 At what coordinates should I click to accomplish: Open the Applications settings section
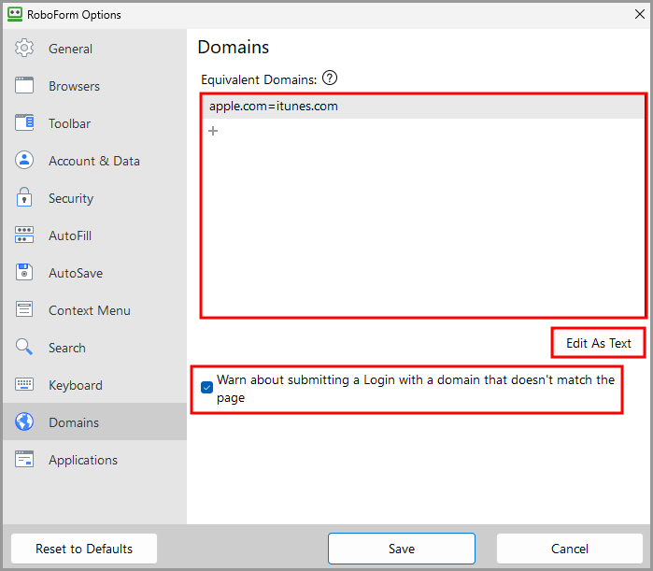pos(94,460)
